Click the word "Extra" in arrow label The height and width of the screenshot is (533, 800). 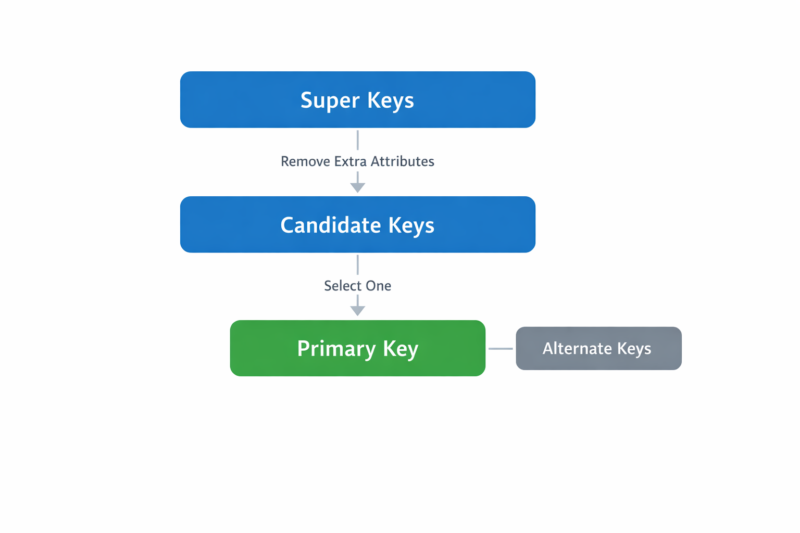(350, 161)
